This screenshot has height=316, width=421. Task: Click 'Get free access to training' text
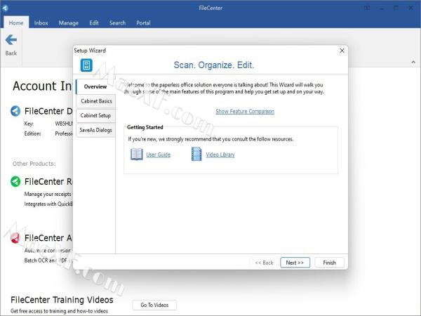point(60,311)
